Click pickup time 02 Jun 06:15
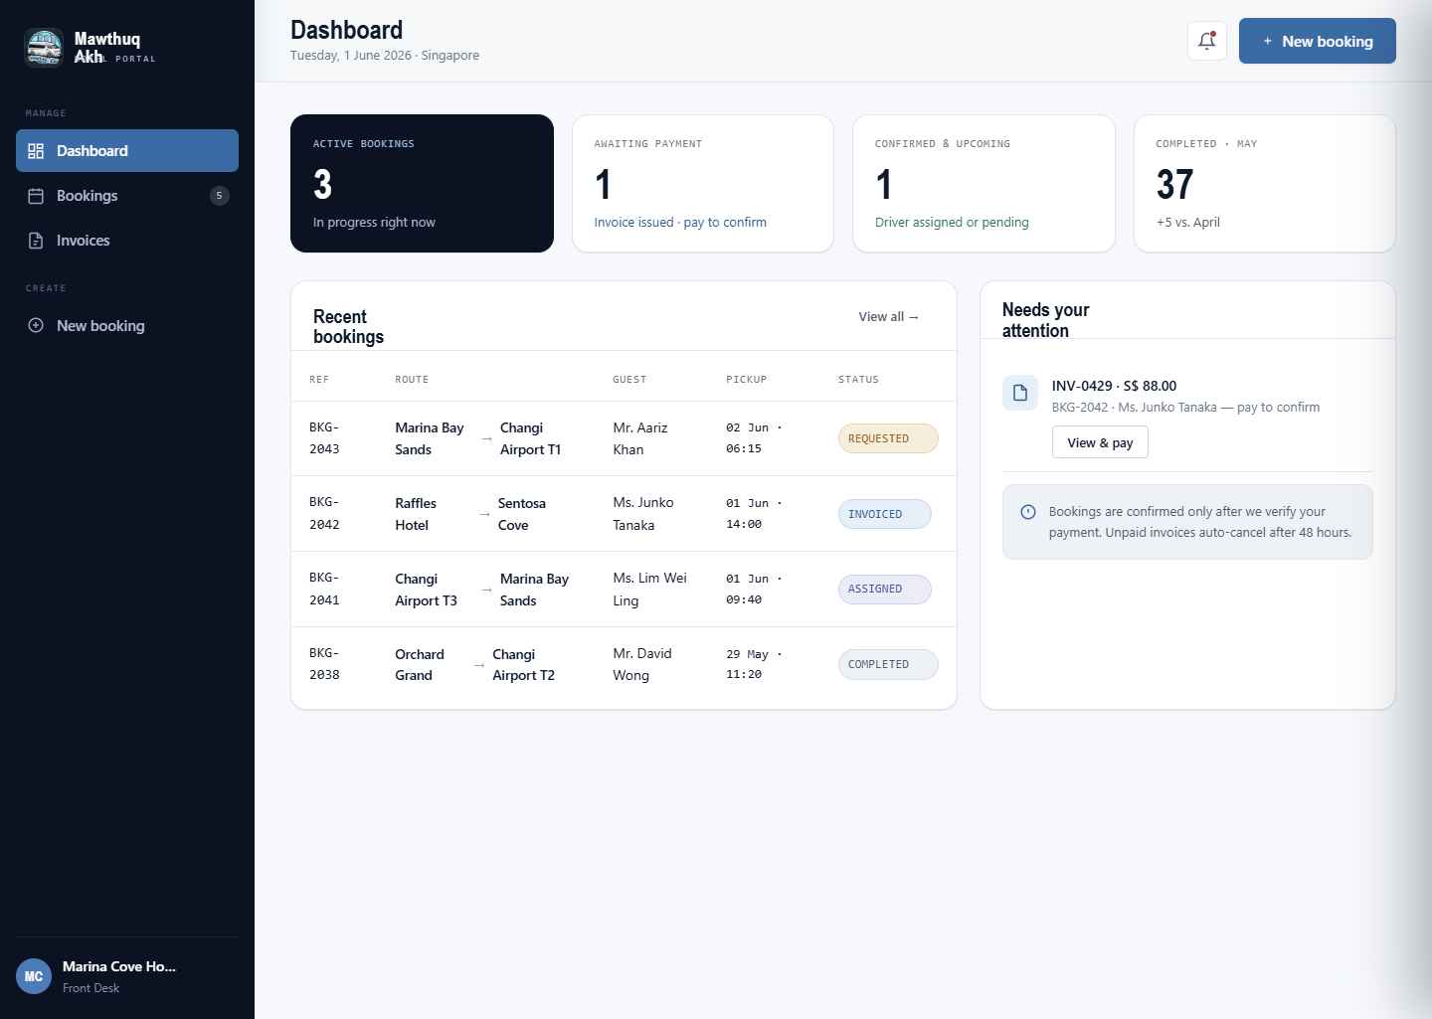Viewport: 1432px width, 1019px height. pyautogui.click(x=754, y=438)
